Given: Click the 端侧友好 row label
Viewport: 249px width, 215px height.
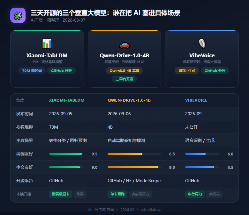Looking at the screenshot, I should (x=25, y=154).
